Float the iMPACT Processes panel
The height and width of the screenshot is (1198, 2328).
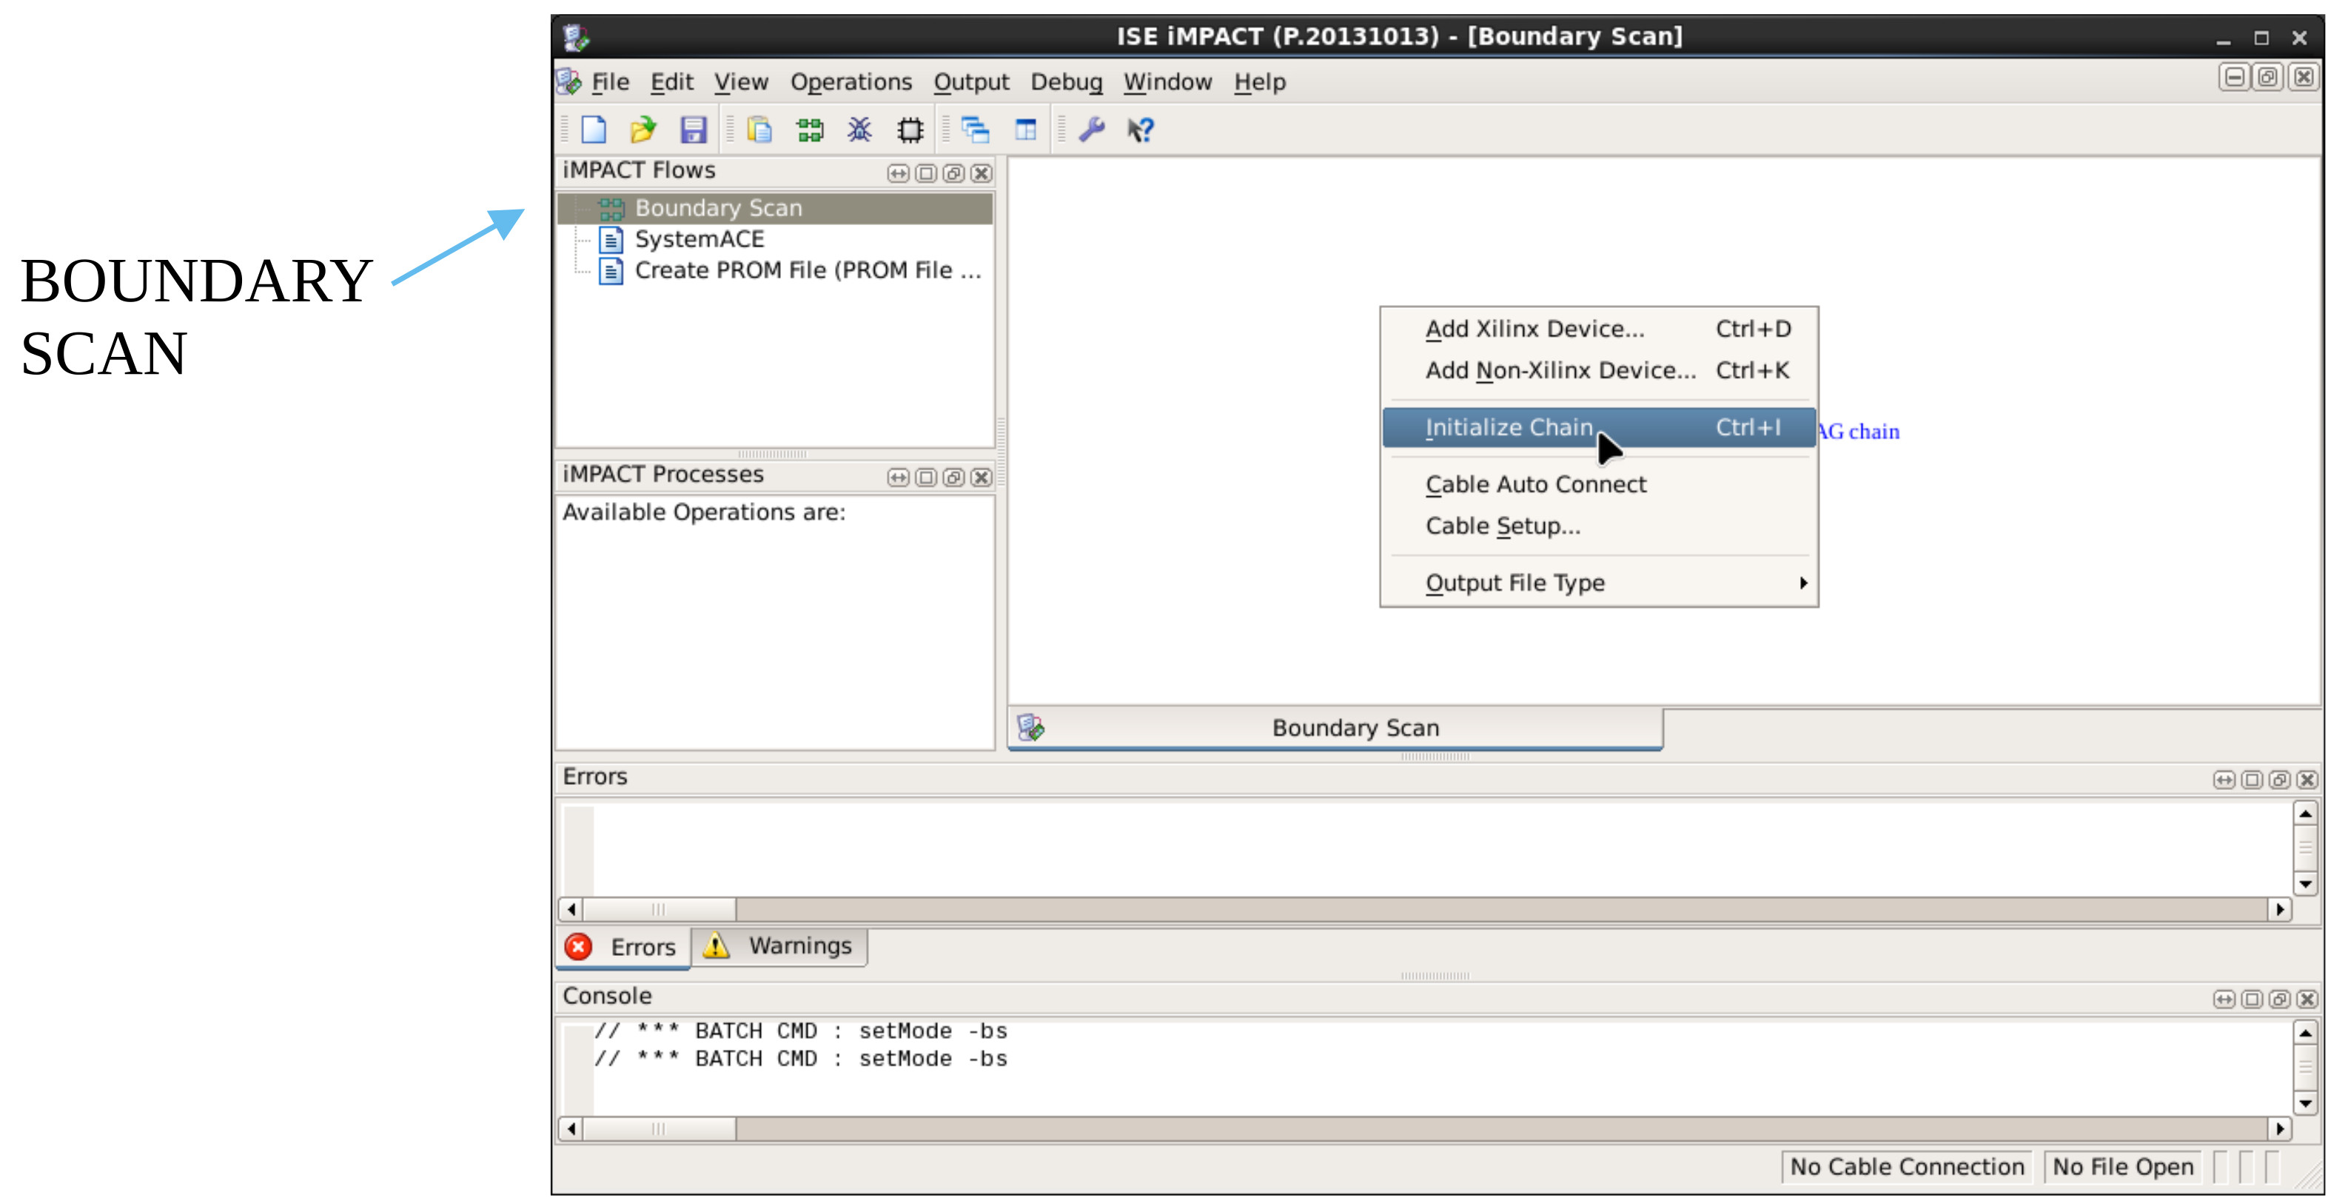pyautogui.click(x=953, y=478)
